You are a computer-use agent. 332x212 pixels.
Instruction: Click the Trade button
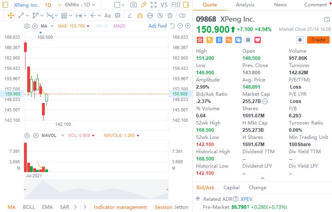[x=318, y=40]
